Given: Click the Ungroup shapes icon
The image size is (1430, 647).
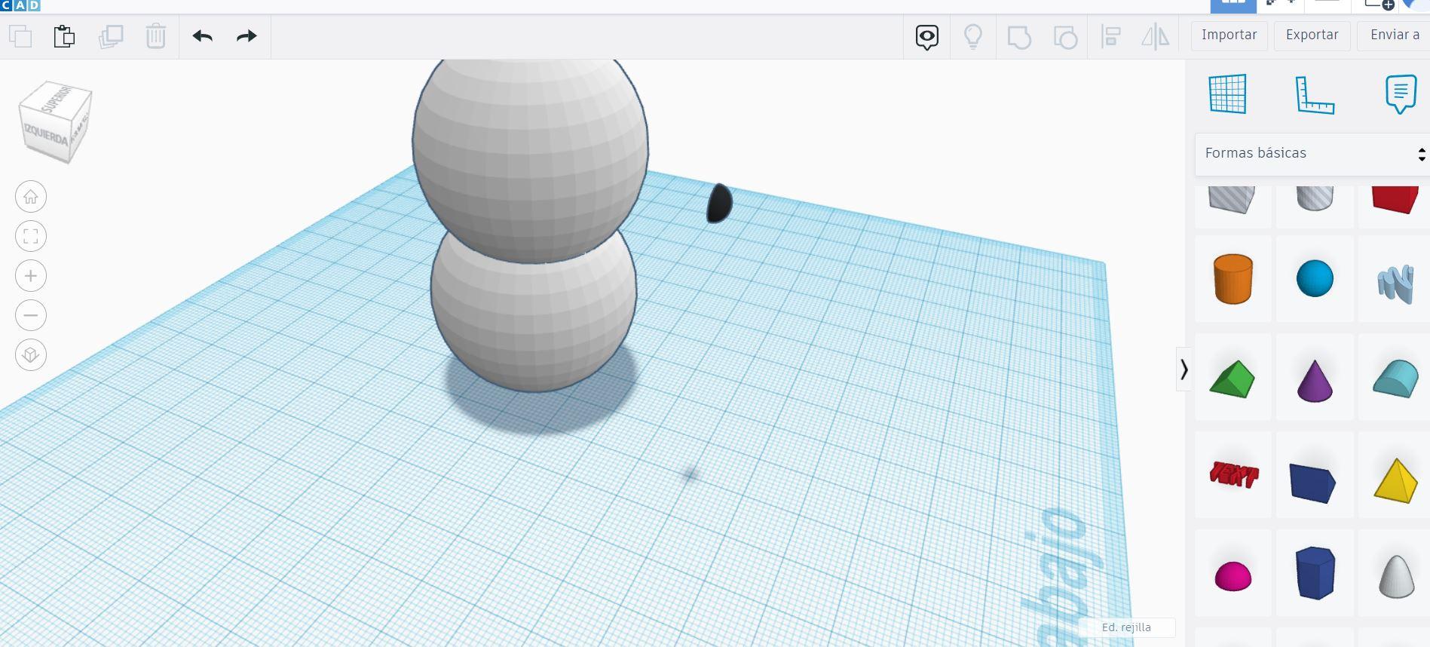Looking at the screenshot, I should point(1065,37).
